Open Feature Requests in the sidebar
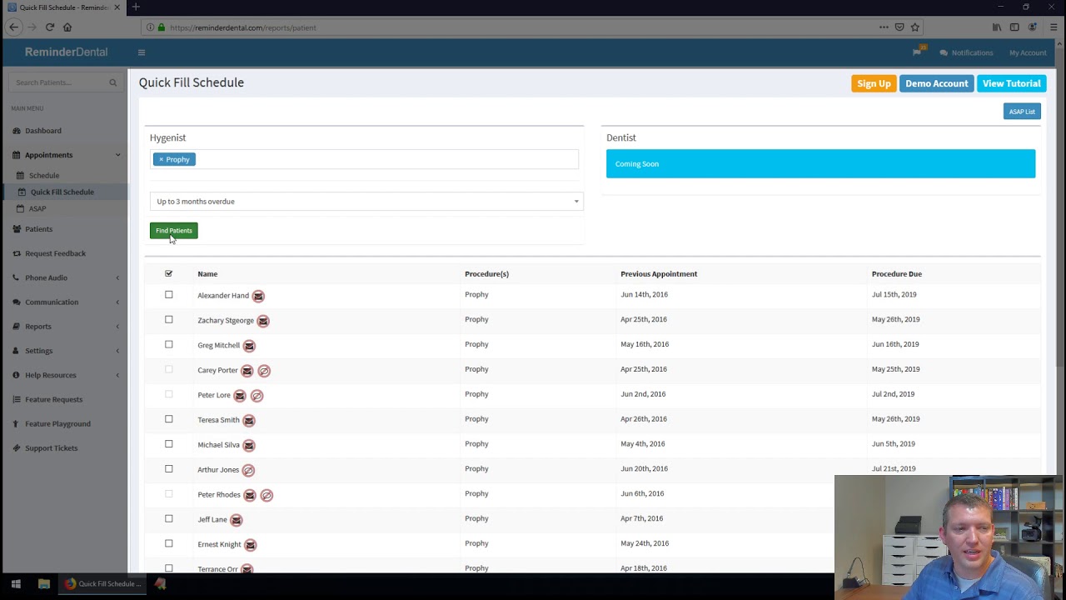This screenshot has width=1066, height=600. pos(53,399)
